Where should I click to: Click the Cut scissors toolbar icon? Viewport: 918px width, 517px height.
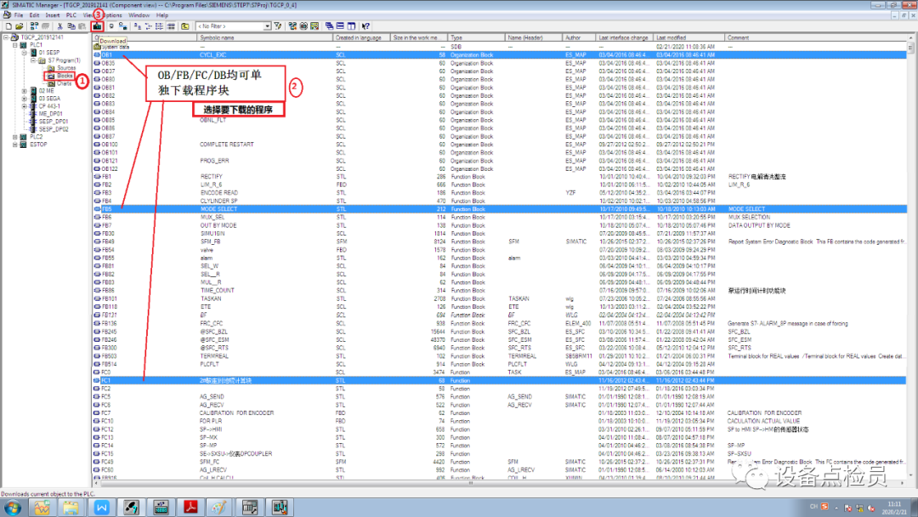[59, 26]
